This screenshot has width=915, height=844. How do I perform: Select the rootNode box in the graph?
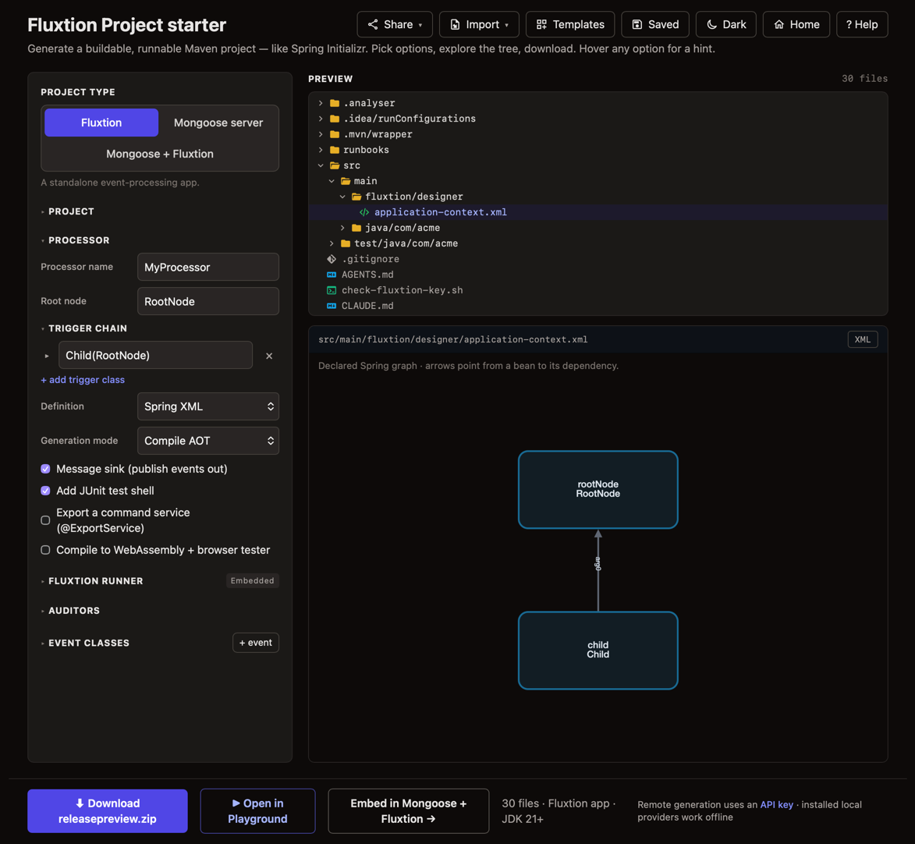598,490
